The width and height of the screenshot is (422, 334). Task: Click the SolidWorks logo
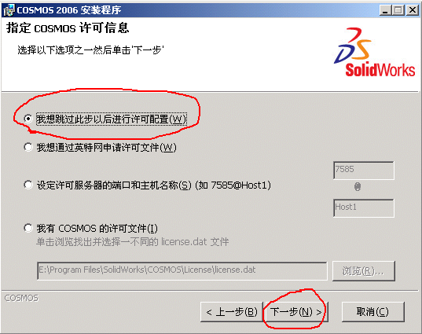pyautogui.click(x=374, y=52)
